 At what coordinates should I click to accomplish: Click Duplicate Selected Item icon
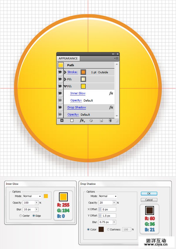[101, 120]
